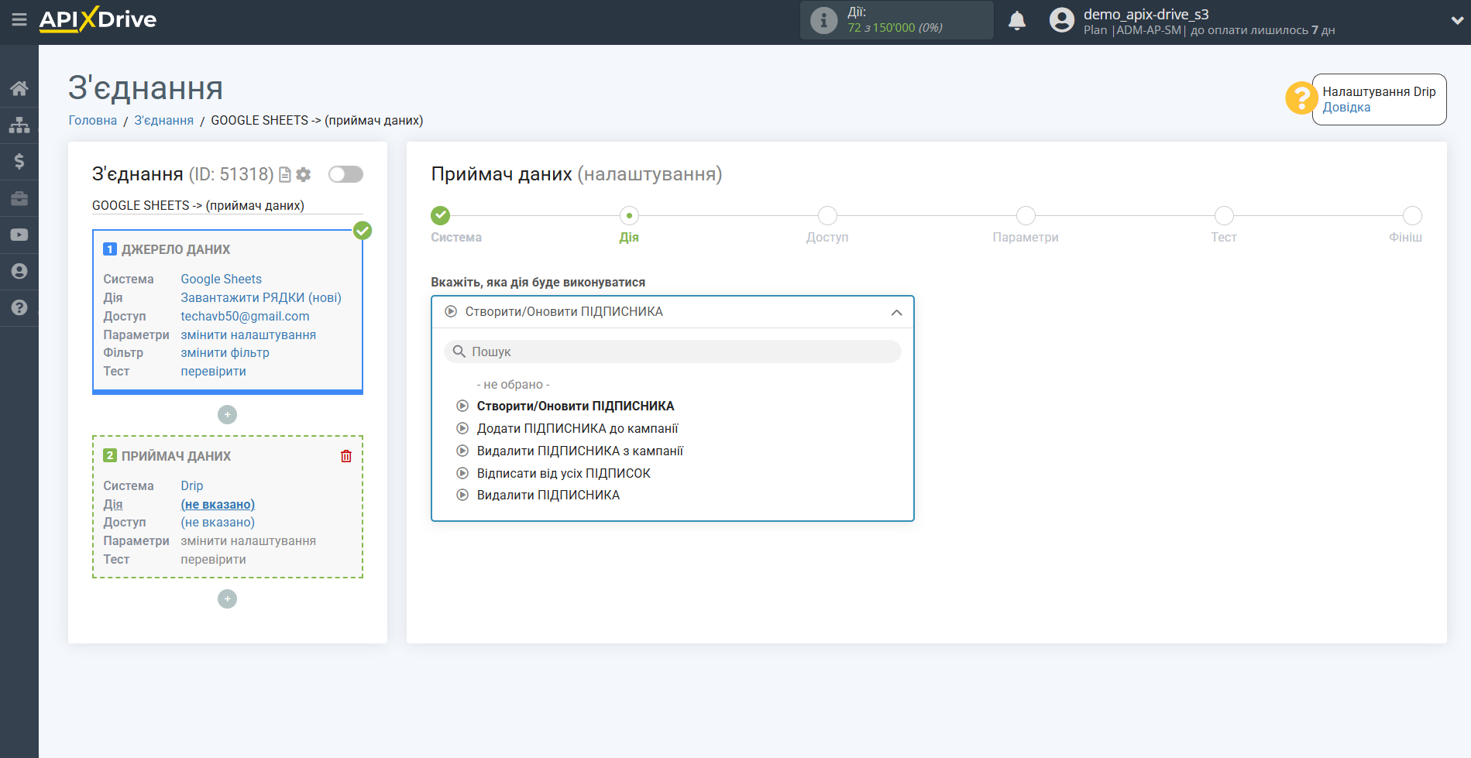Toggle the connection on/off switch
The width and height of the screenshot is (1471, 758).
(x=345, y=174)
